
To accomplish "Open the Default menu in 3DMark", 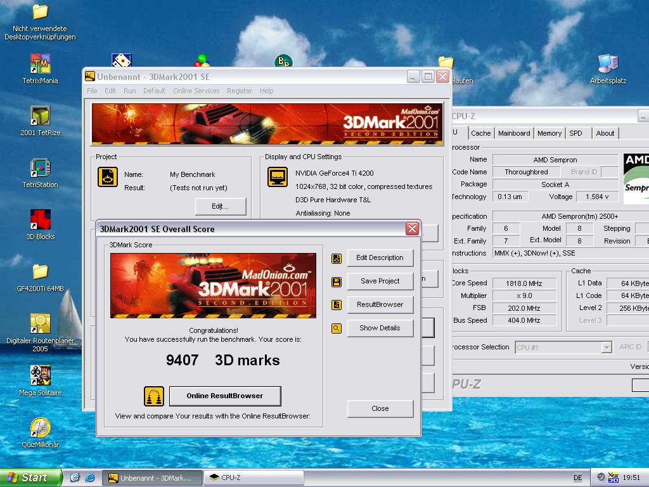I will [155, 91].
